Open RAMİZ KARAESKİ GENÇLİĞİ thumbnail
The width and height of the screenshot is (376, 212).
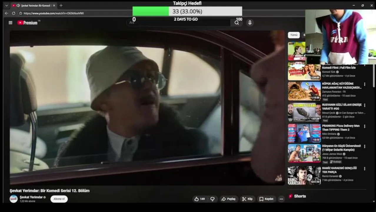(304, 175)
